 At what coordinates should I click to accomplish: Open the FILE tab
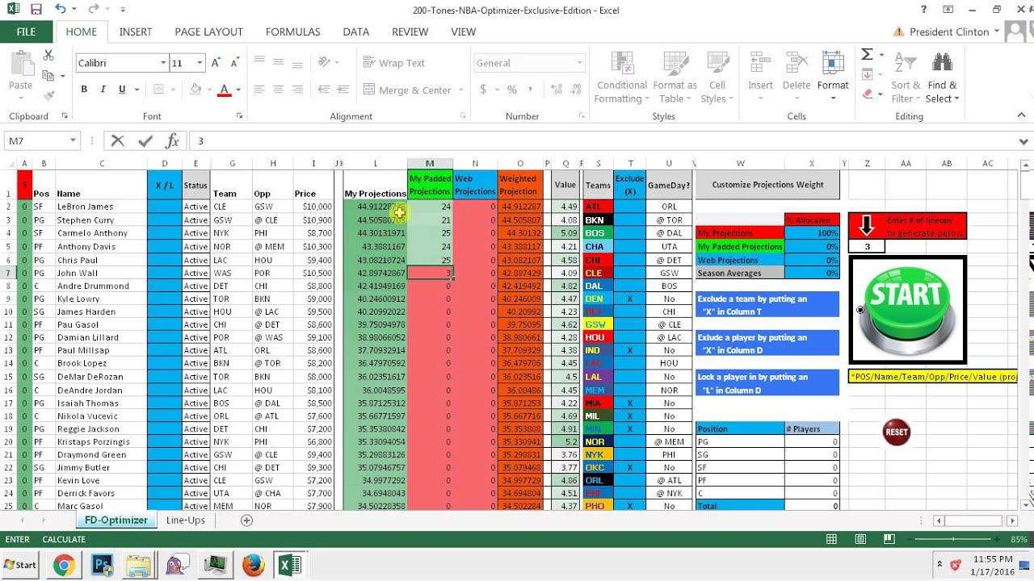[26, 31]
